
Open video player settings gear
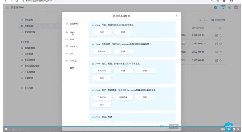(x=233, y=129)
